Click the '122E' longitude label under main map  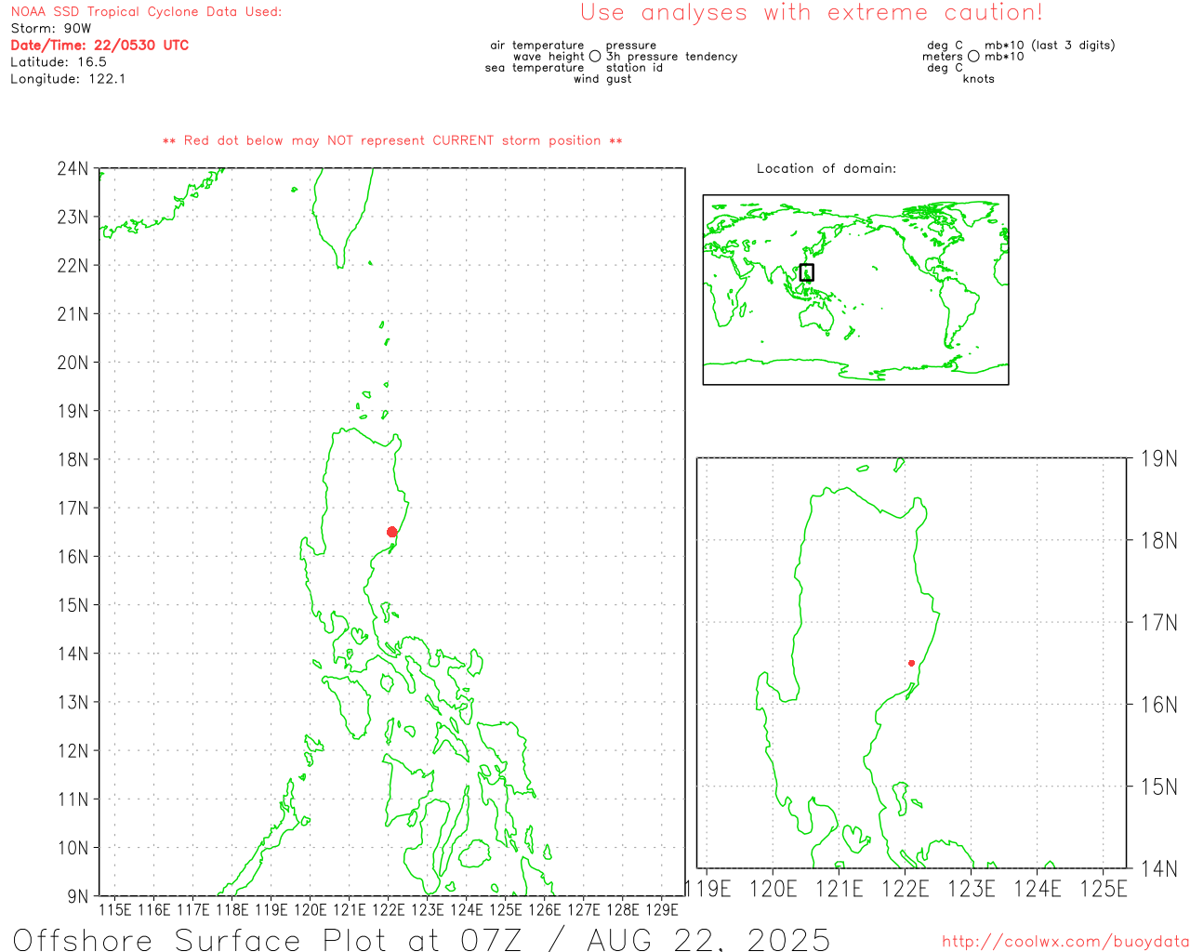[x=388, y=910]
